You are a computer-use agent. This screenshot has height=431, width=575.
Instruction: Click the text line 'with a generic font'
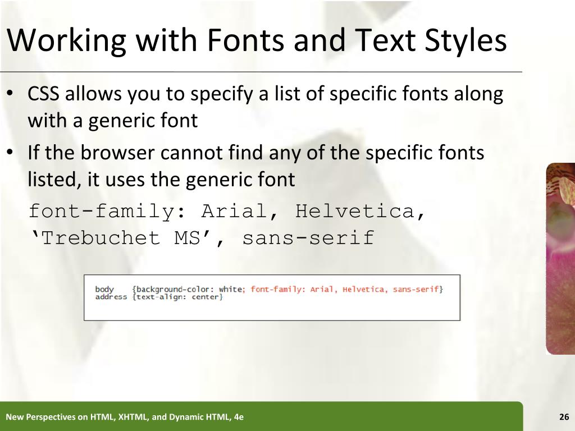(112, 120)
